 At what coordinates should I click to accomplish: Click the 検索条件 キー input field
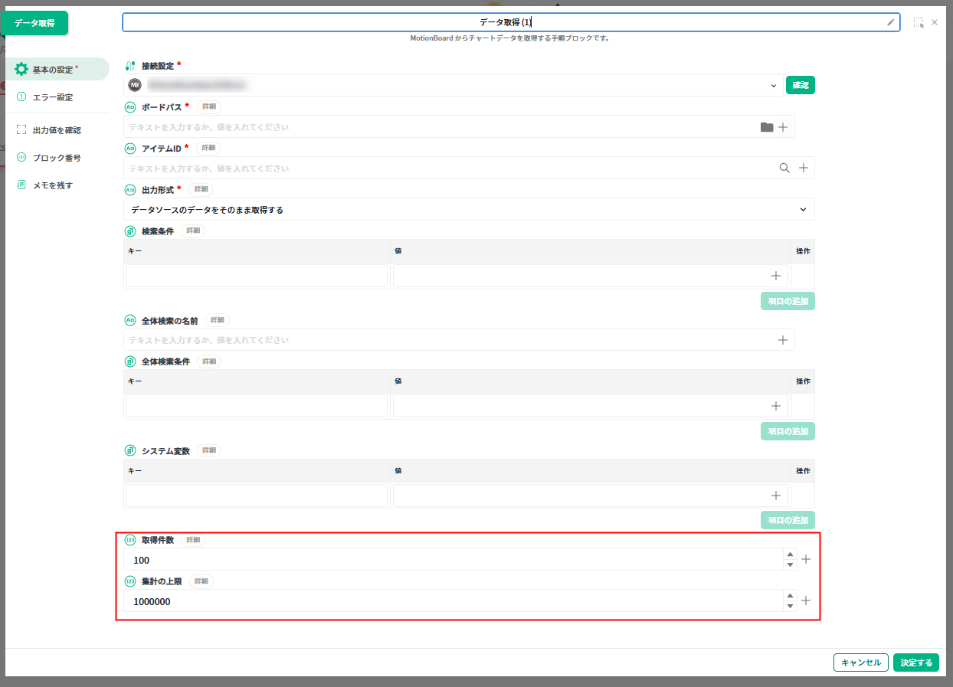point(257,276)
